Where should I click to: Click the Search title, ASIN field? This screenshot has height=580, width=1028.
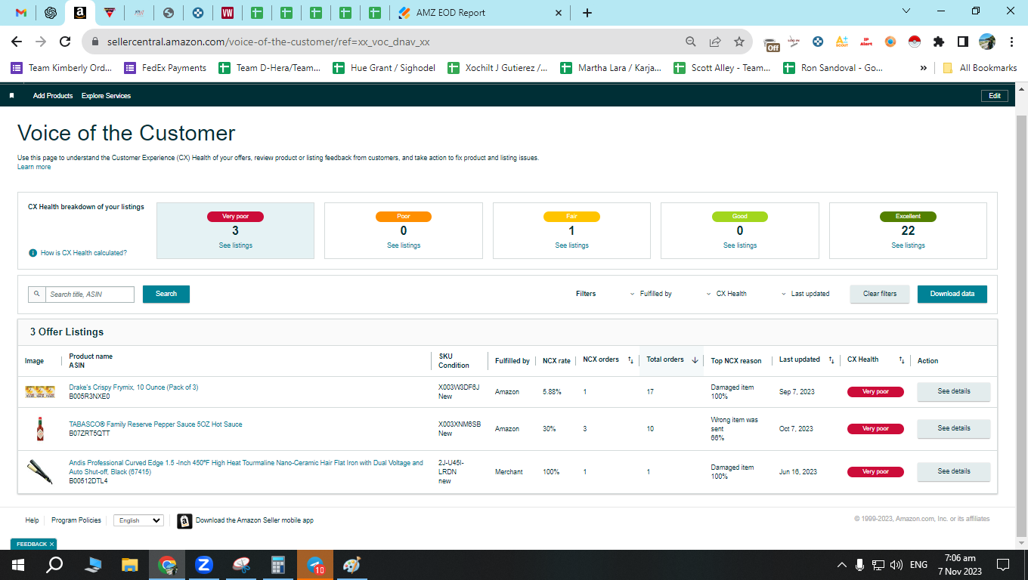(x=90, y=294)
